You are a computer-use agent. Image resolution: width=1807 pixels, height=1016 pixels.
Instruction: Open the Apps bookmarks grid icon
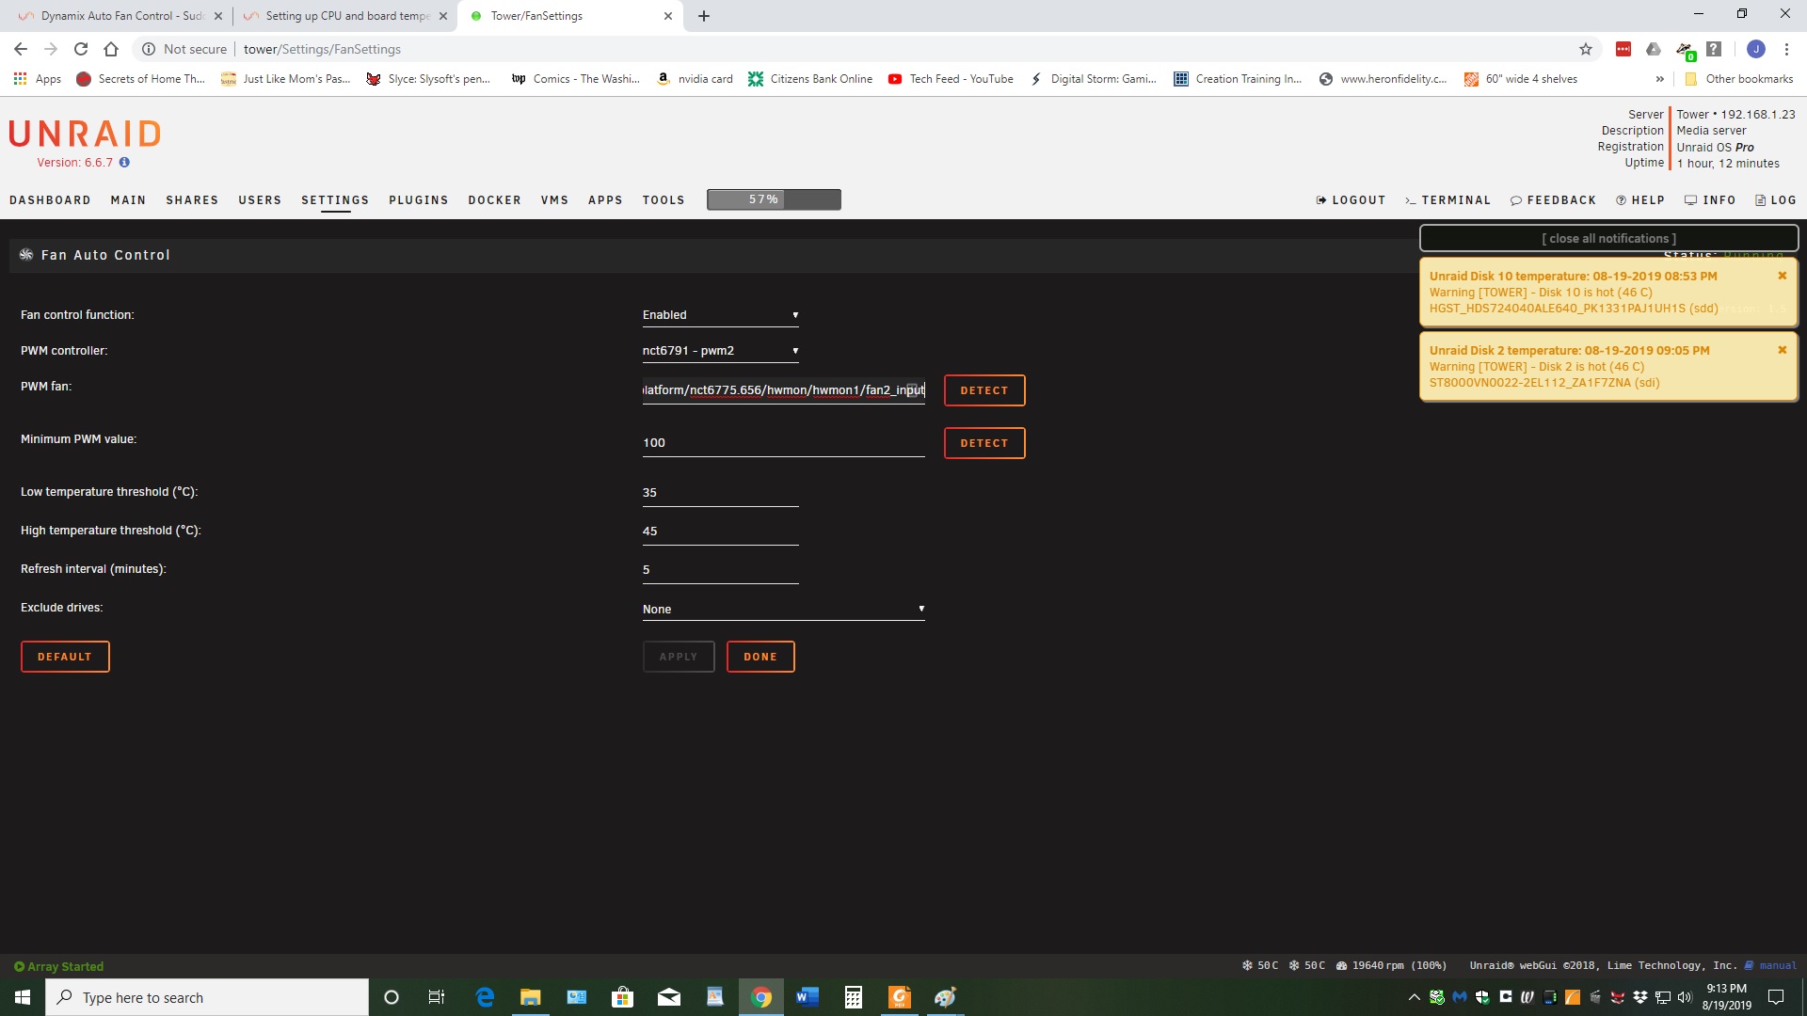coord(20,79)
